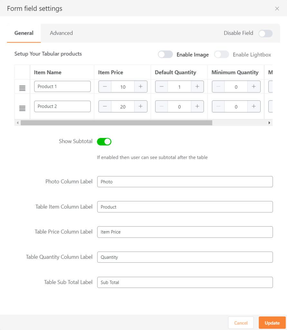Screen dimensions: 287x330
Task: Turn on the Enable Lightbox toggle
Action: (221, 54)
